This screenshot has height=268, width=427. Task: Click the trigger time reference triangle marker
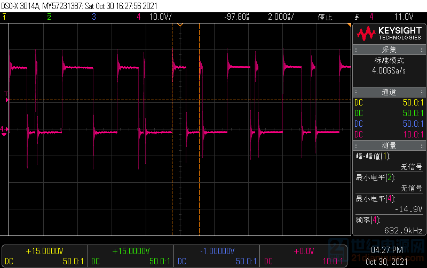click(180, 25)
